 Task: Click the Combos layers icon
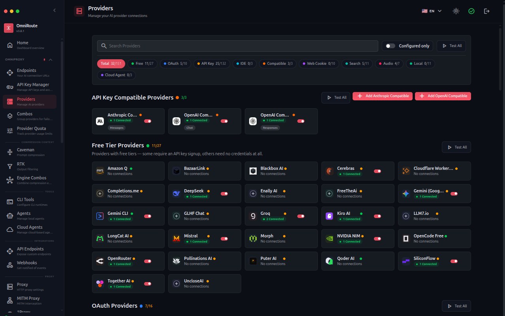pos(10,116)
